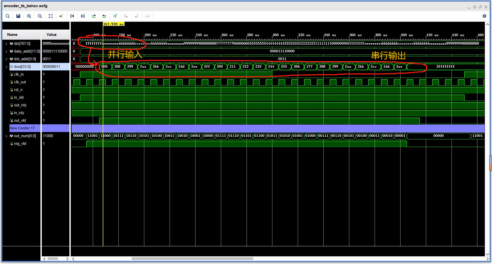The image size is (492, 264).
Task: Jump to previous transition icon
Action: click(94, 16)
